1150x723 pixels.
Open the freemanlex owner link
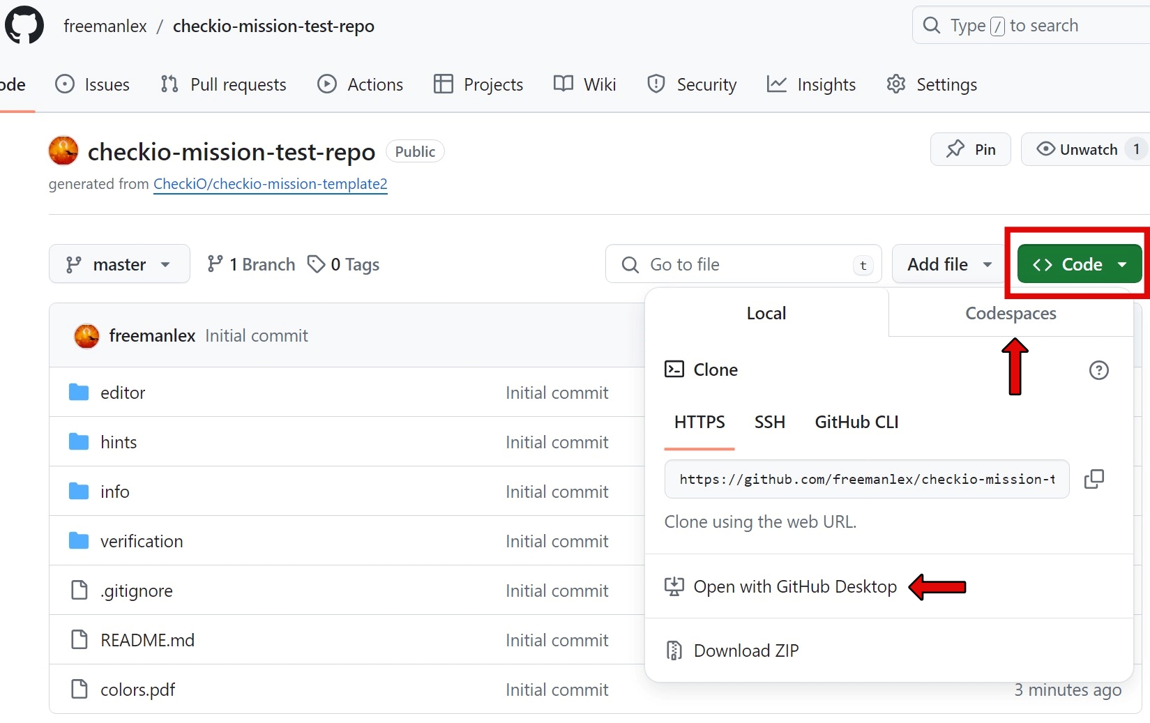click(105, 26)
